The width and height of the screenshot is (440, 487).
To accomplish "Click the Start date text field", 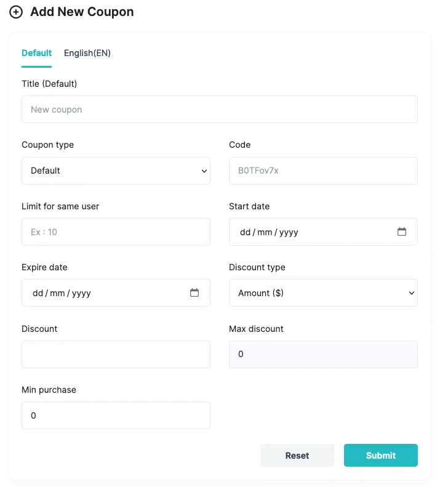I will 323,231.
